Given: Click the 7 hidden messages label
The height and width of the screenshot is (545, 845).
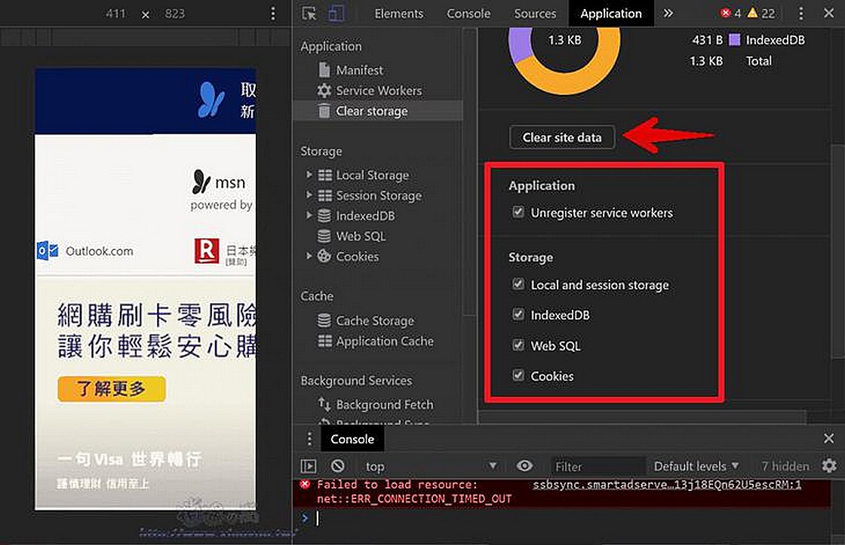Looking at the screenshot, I should (x=785, y=467).
